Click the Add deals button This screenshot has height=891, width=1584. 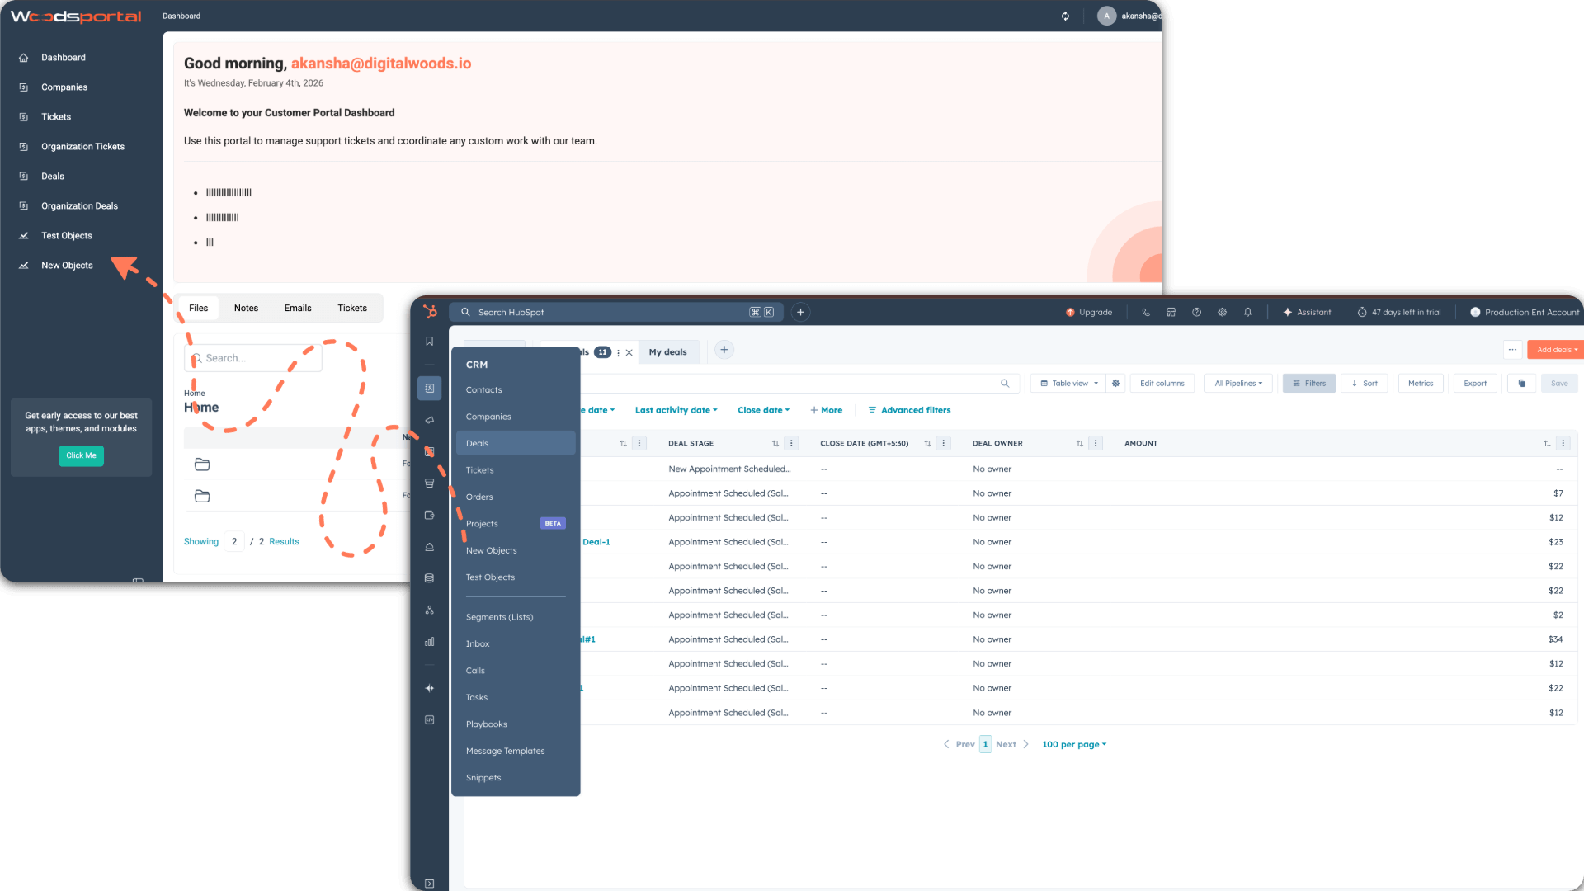[1553, 349]
